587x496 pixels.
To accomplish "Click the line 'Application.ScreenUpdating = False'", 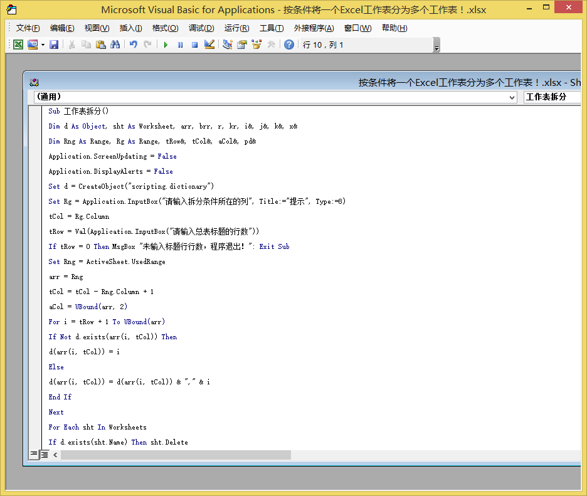I will click(x=112, y=156).
